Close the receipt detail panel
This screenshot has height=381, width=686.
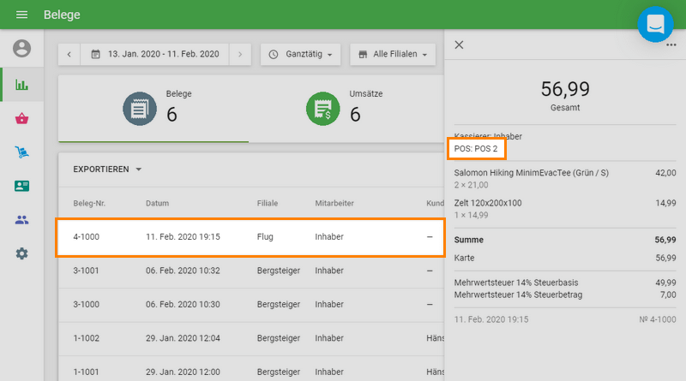(459, 45)
